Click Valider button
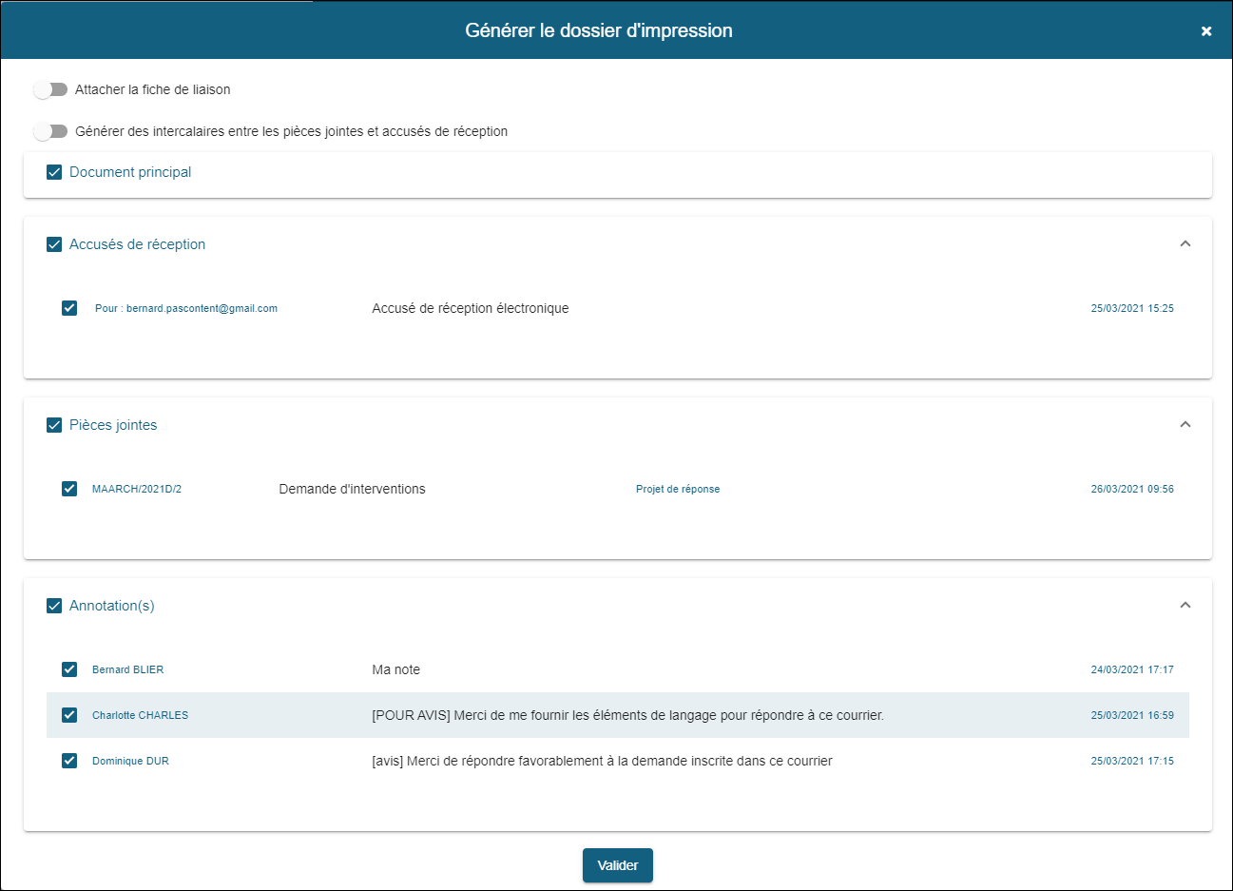This screenshot has height=891, width=1233. (x=617, y=865)
